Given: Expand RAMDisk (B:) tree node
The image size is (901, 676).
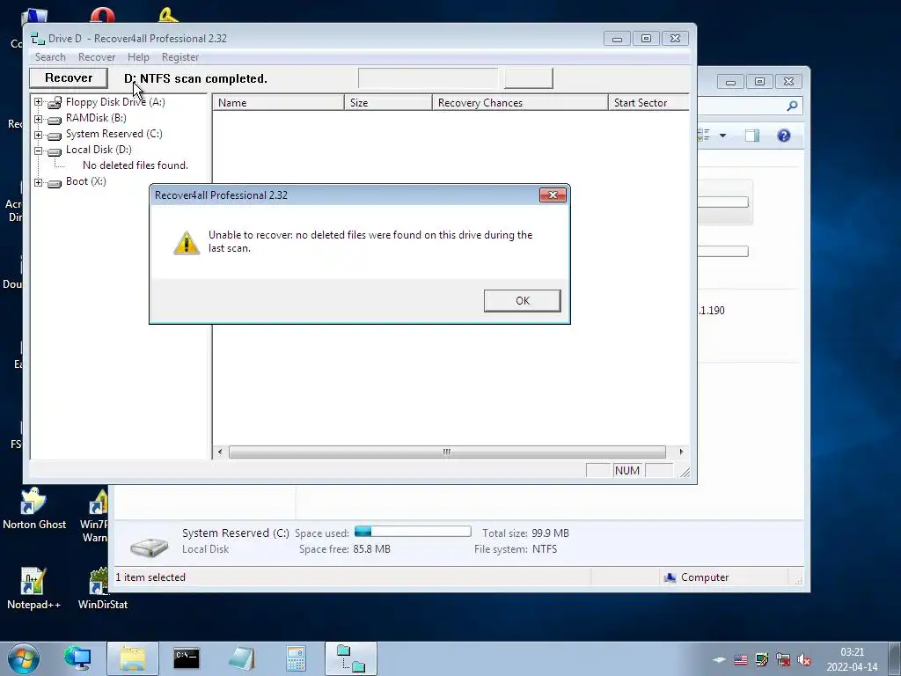Looking at the screenshot, I should [38, 119].
